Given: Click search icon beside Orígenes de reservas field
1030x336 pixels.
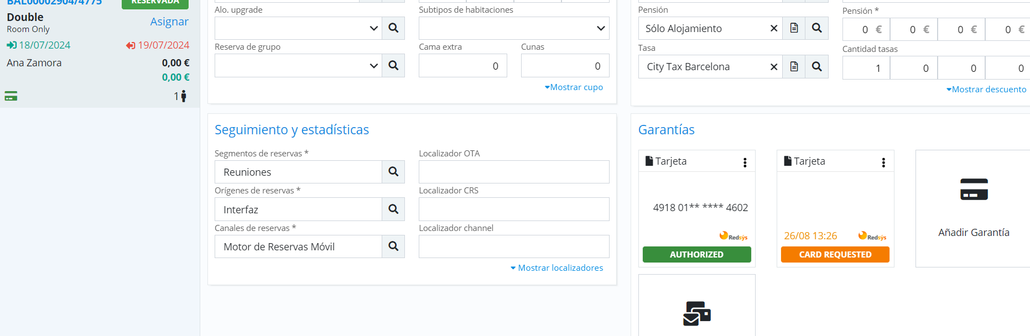Looking at the screenshot, I should pyautogui.click(x=393, y=209).
